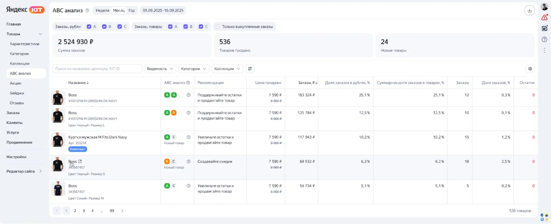Open the date range 09.09.2025–16.09.2025 picker

163,11
